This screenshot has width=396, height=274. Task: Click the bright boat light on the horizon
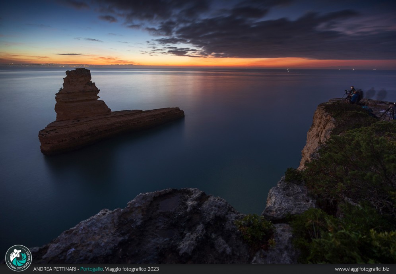(287, 70)
